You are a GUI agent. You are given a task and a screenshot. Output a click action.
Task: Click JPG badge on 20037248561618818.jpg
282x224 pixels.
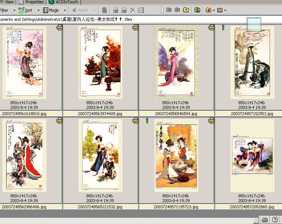point(60,27)
